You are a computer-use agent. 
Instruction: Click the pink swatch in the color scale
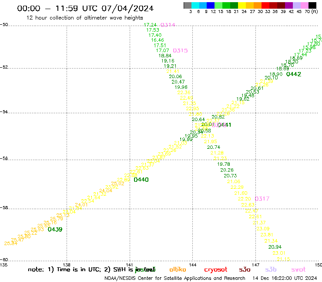(304, 5)
